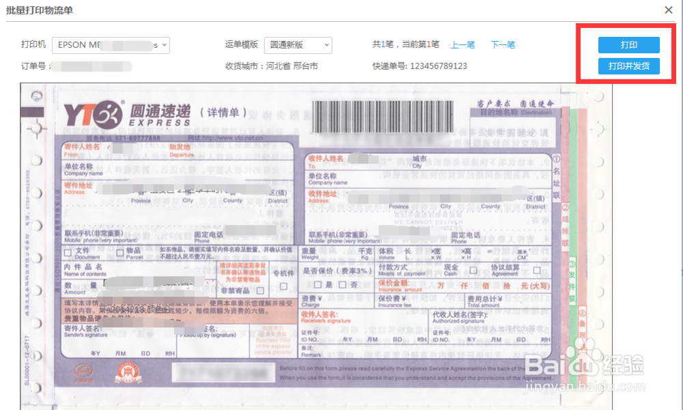683x410 pixels.
Task: Tick the 否 insurance no checkbox
Action: coord(342,284)
